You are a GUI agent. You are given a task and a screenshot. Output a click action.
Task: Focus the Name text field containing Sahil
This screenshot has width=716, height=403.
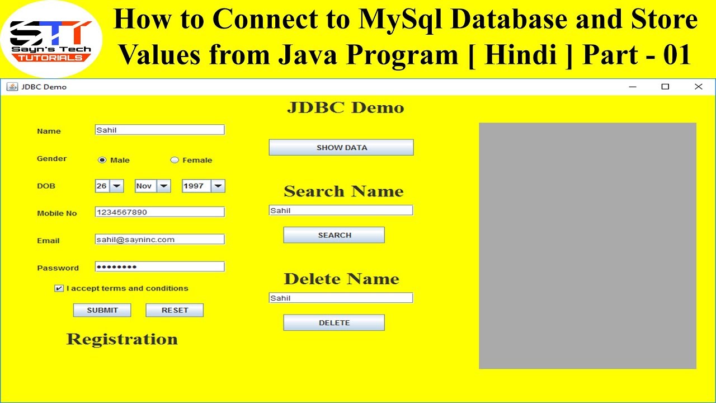click(160, 130)
